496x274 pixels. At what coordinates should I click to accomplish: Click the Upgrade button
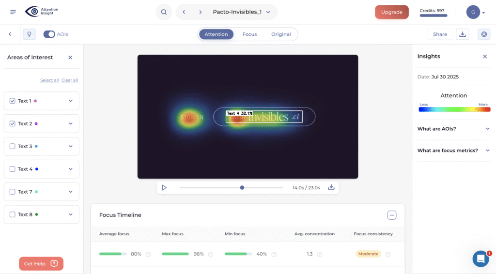[x=391, y=12]
